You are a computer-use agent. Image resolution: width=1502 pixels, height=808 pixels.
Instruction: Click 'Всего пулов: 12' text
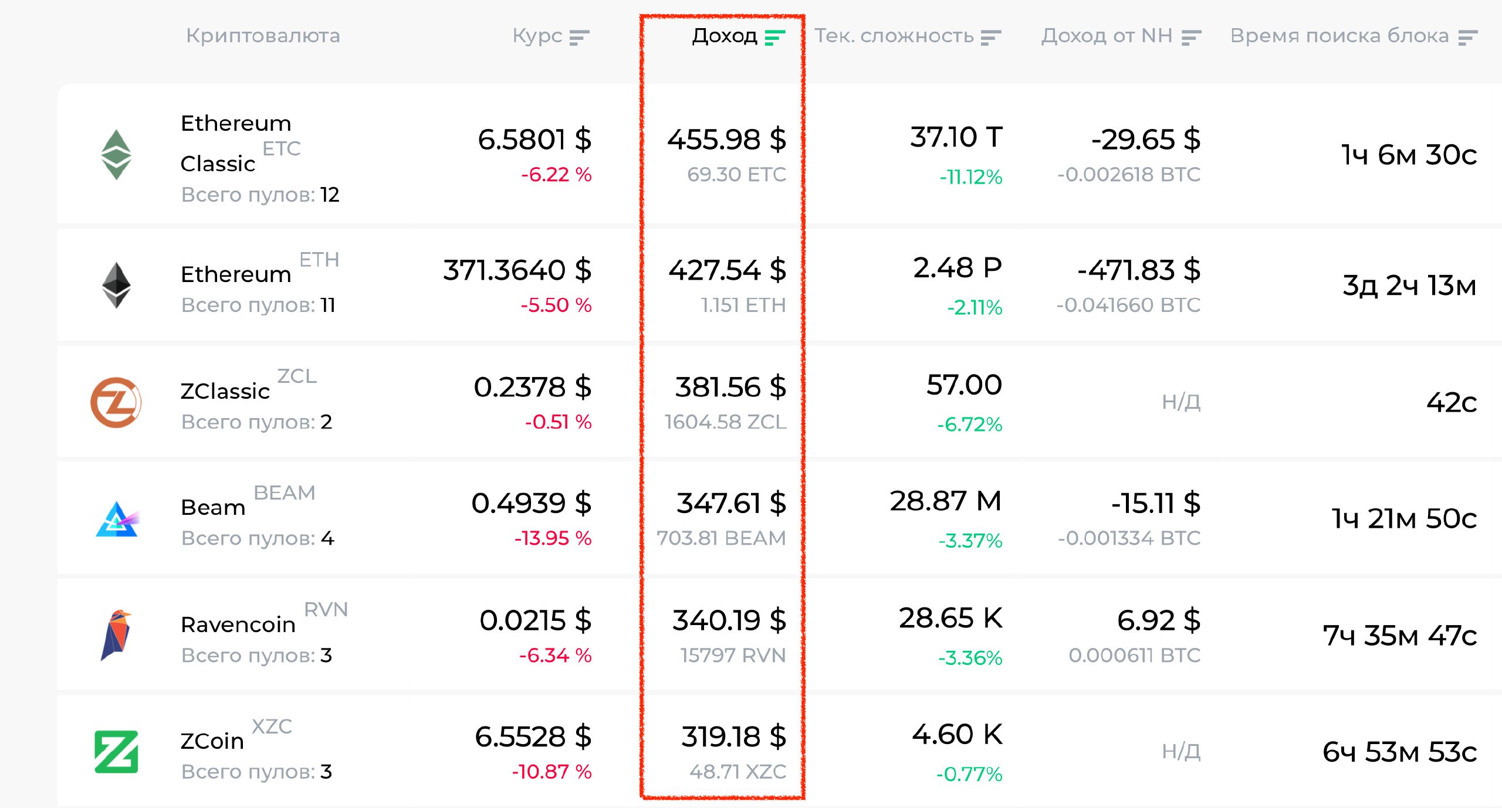(x=260, y=195)
